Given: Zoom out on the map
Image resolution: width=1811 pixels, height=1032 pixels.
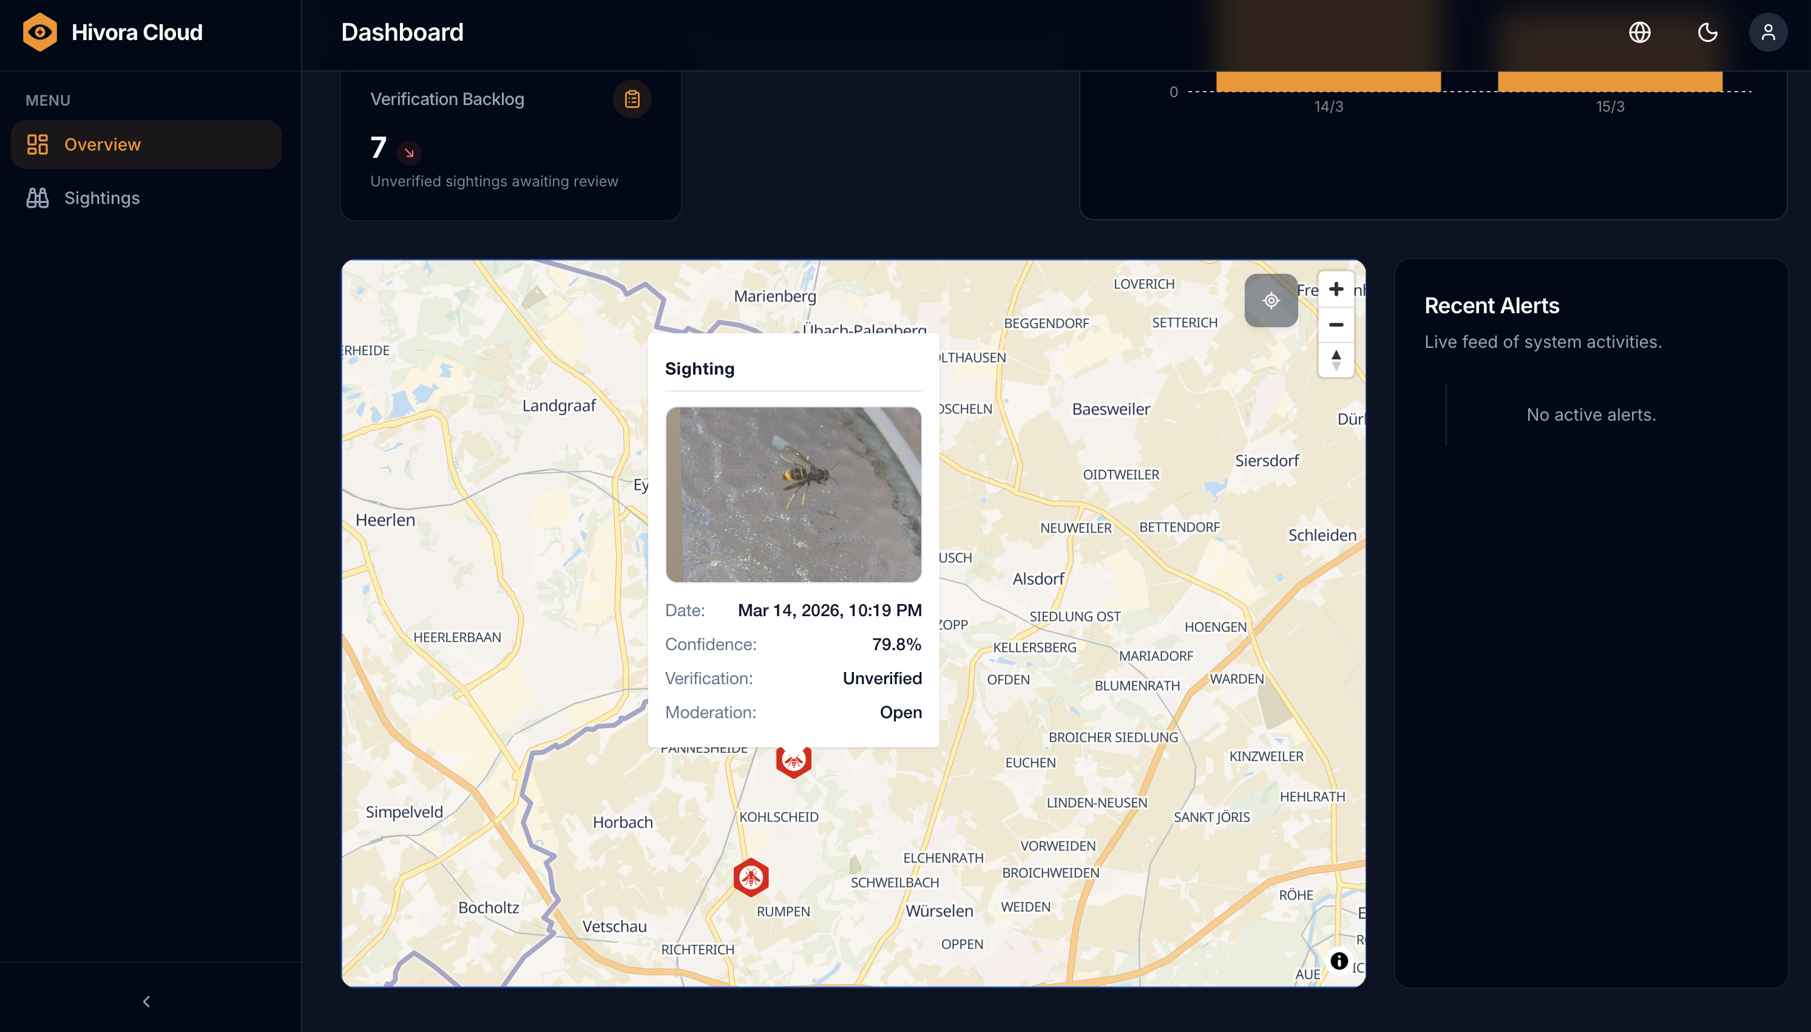Looking at the screenshot, I should pyautogui.click(x=1336, y=325).
